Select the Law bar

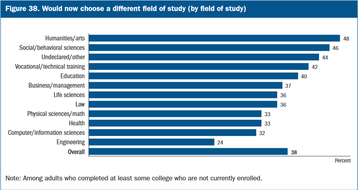click(183, 104)
